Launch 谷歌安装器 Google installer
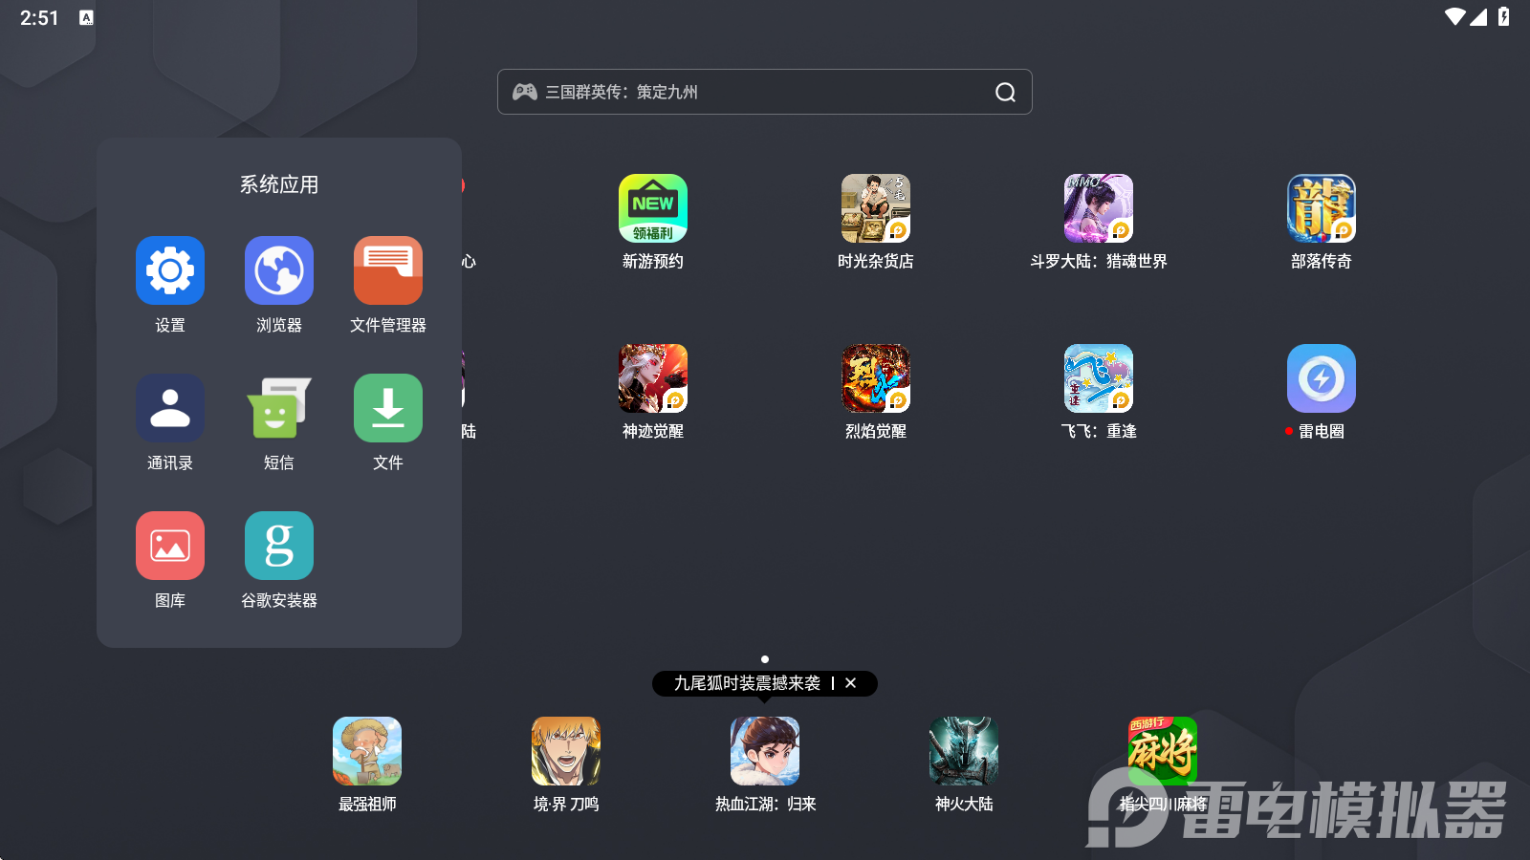Image resolution: width=1530 pixels, height=860 pixels. pos(279,546)
